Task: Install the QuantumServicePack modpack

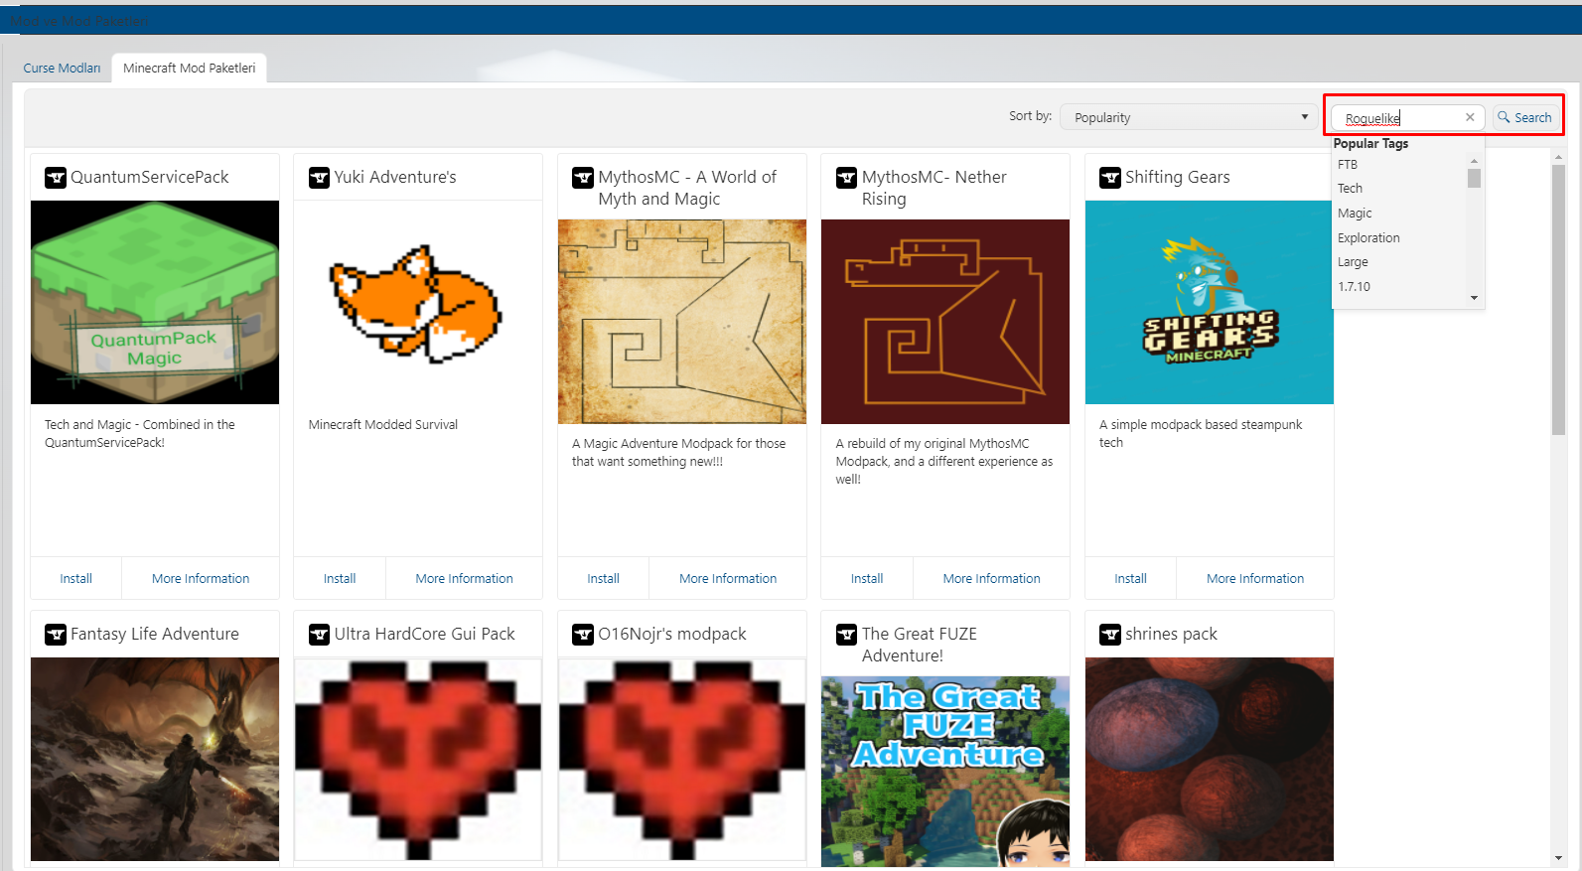Action: pyautogui.click(x=75, y=579)
